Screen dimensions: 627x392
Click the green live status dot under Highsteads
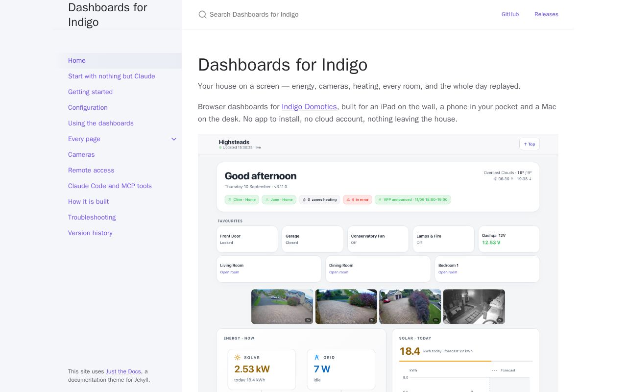point(220,147)
